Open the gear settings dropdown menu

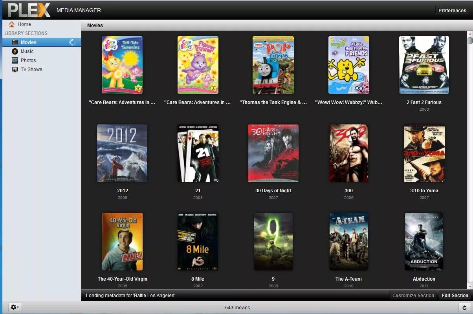(x=15, y=307)
